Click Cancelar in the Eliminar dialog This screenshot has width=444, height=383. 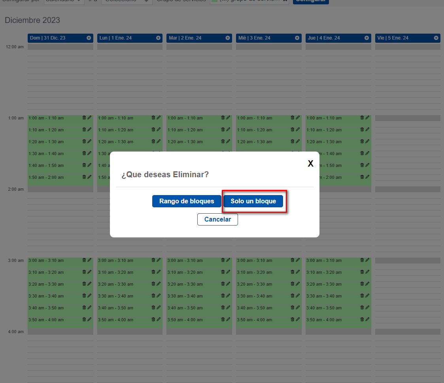[x=217, y=219]
